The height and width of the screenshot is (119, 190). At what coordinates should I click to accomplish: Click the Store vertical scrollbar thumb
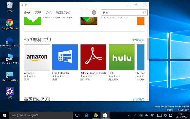point(148,49)
